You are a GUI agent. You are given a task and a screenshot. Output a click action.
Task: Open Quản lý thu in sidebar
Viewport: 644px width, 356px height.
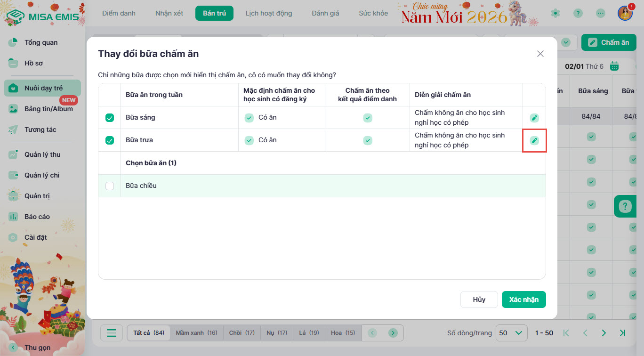tap(42, 154)
